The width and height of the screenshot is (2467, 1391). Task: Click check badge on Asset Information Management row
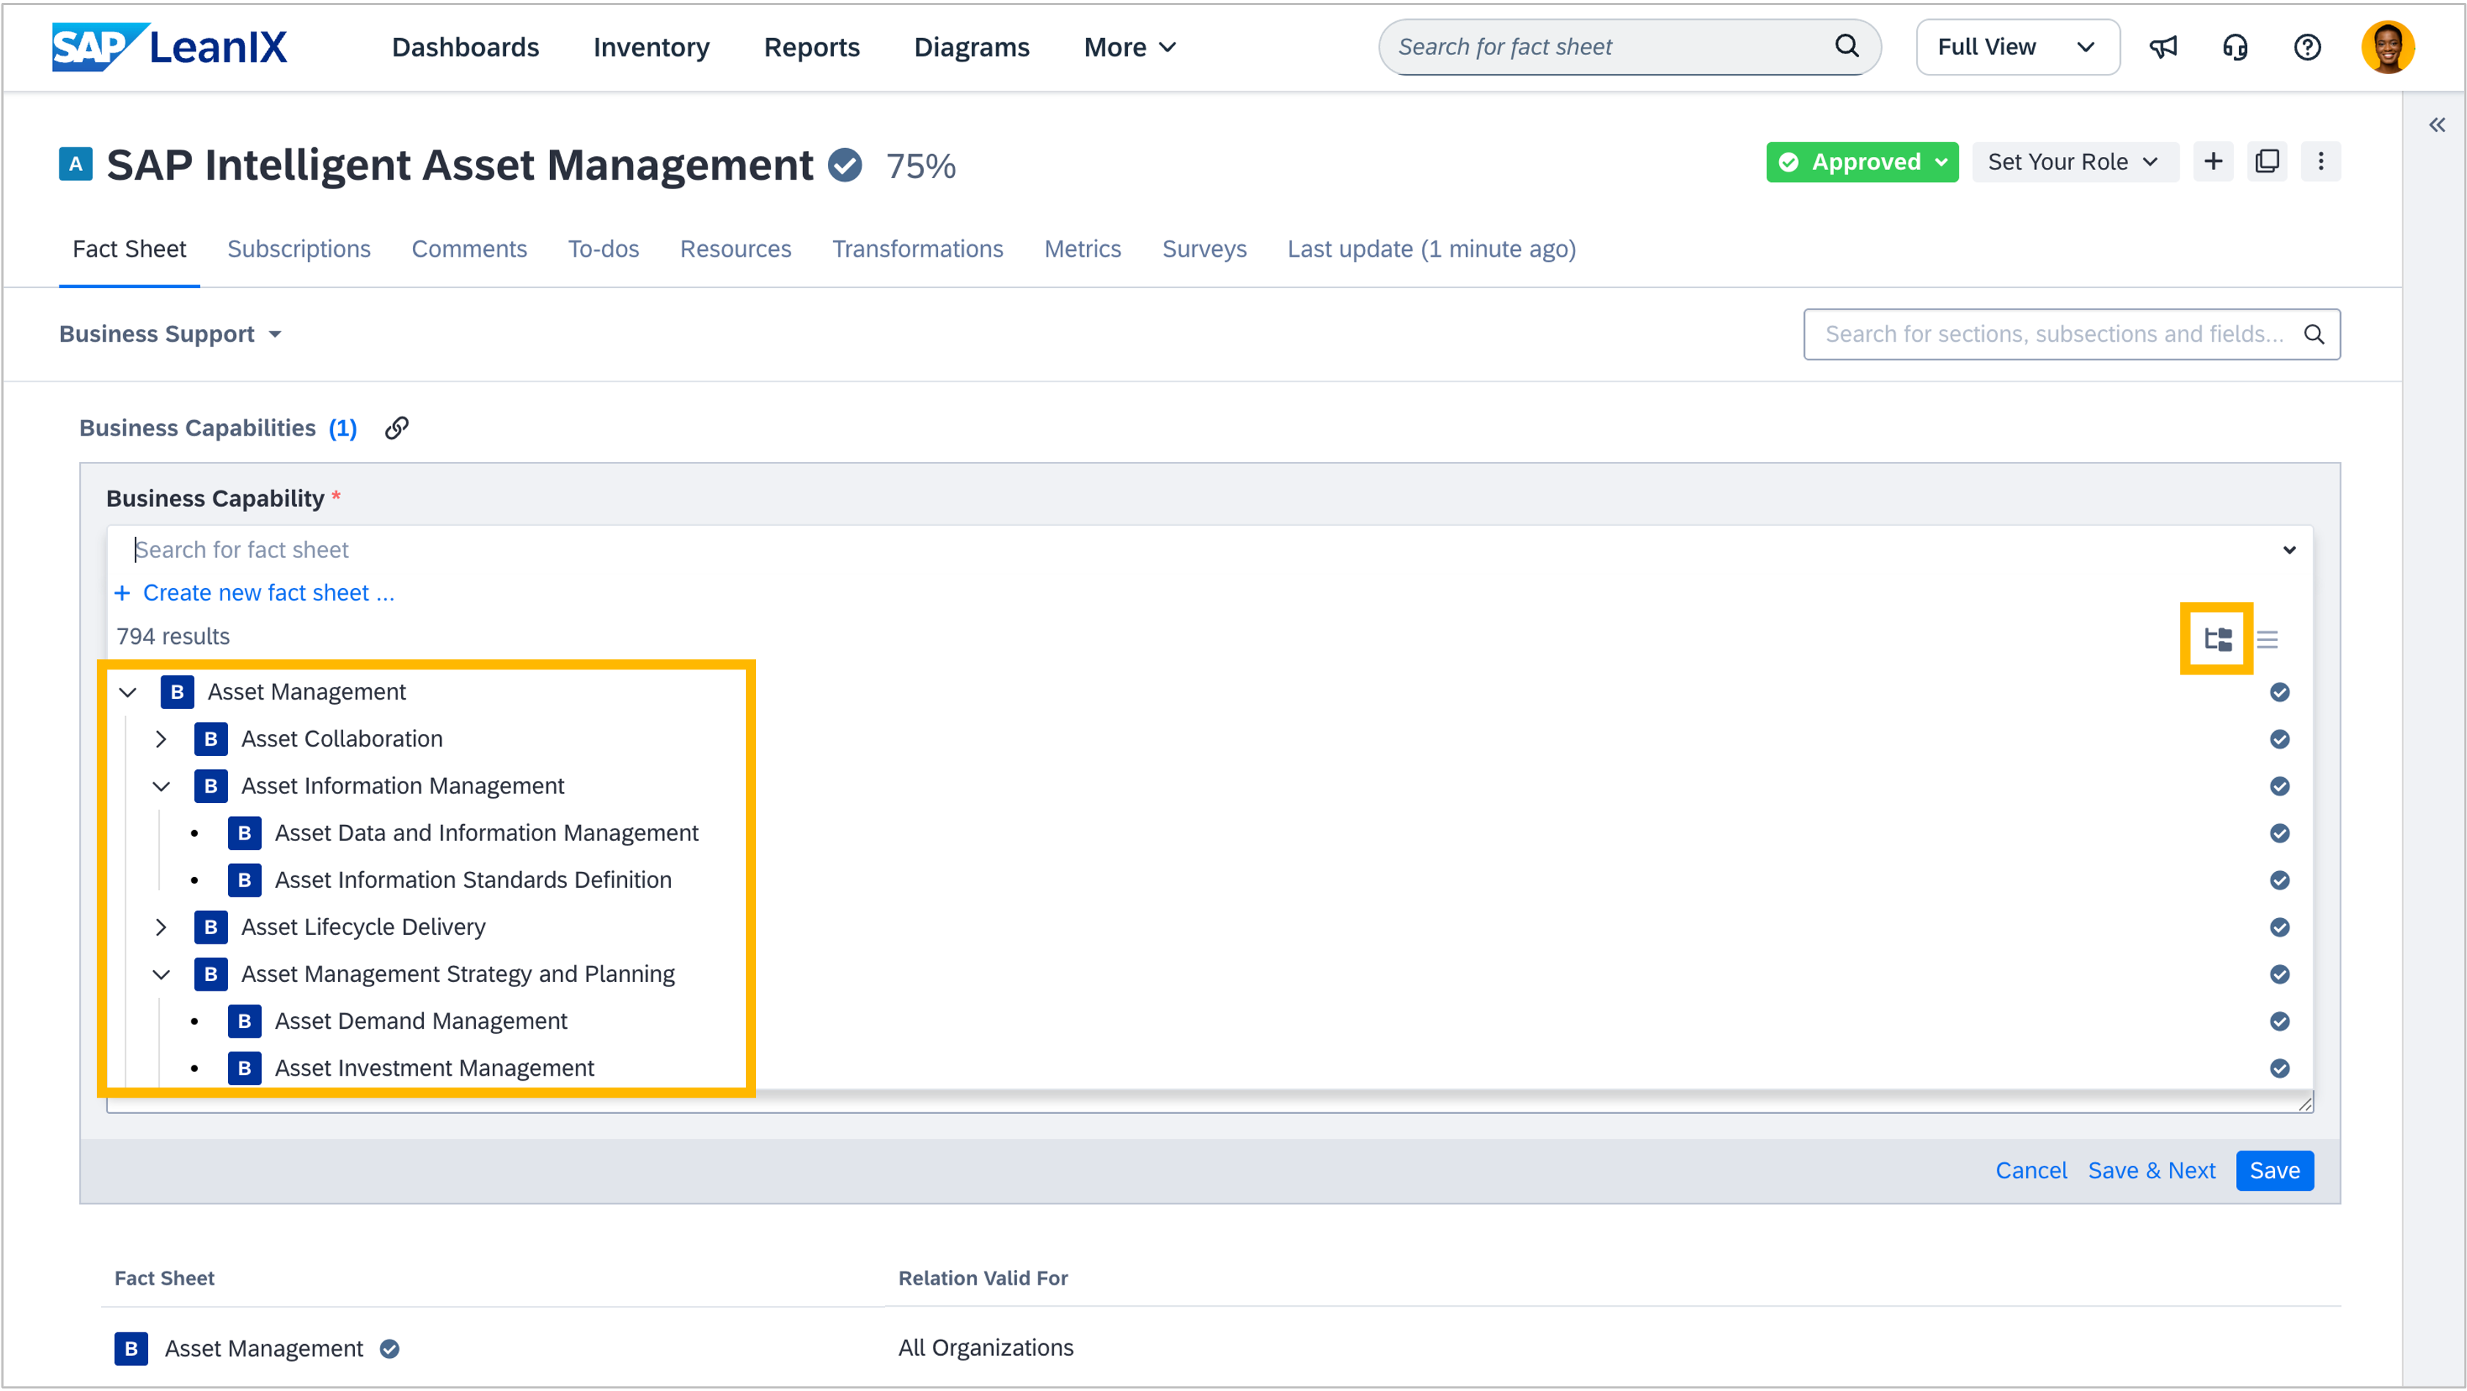2279,786
